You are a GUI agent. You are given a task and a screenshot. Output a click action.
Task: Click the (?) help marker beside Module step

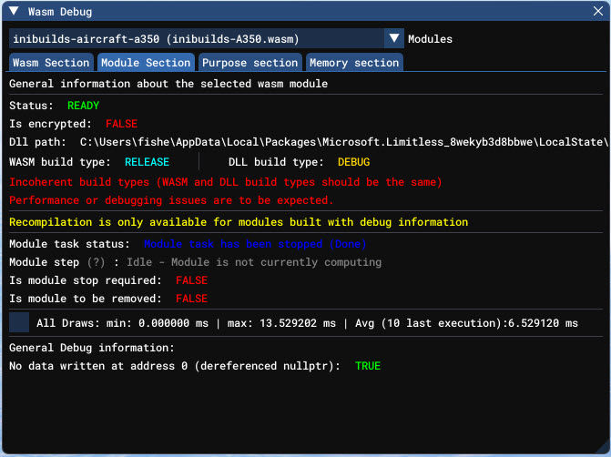[96, 262]
